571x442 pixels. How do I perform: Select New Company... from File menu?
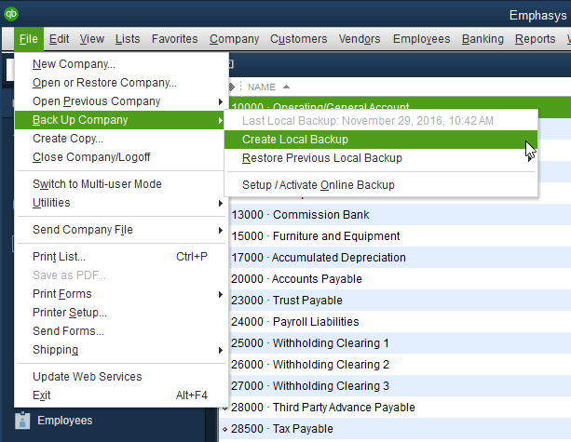tap(120, 64)
